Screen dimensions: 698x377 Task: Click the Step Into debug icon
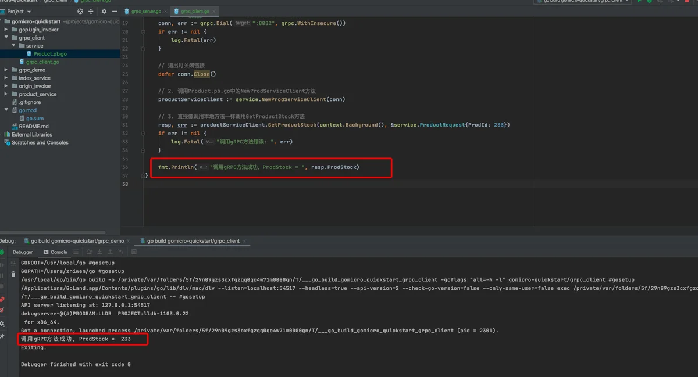(100, 252)
